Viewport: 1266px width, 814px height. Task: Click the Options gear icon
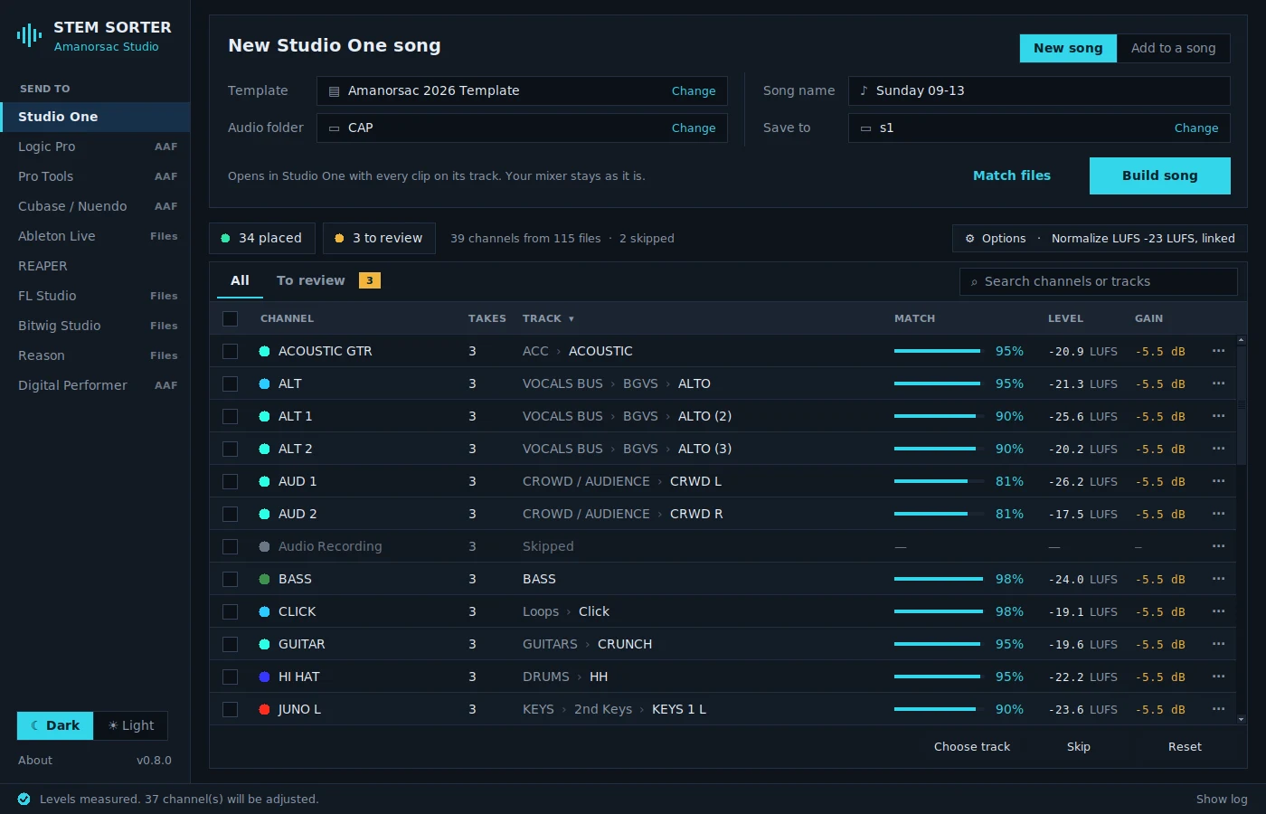[x=969, y=239]
